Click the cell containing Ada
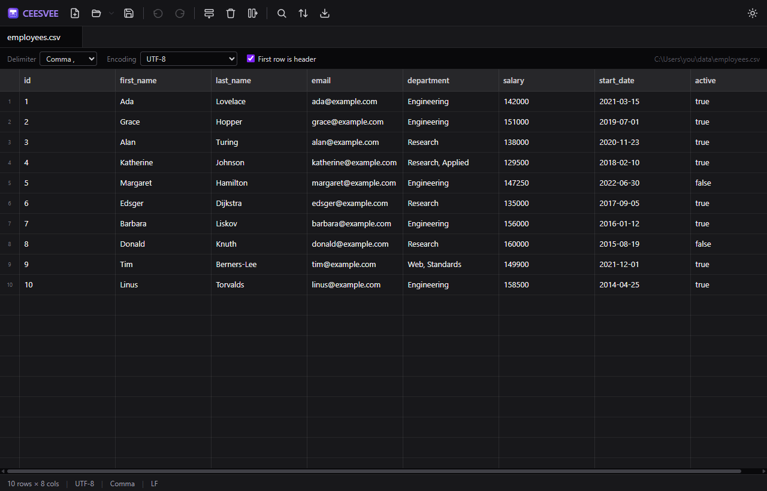767x491 pixels. [x=163, y=102]
